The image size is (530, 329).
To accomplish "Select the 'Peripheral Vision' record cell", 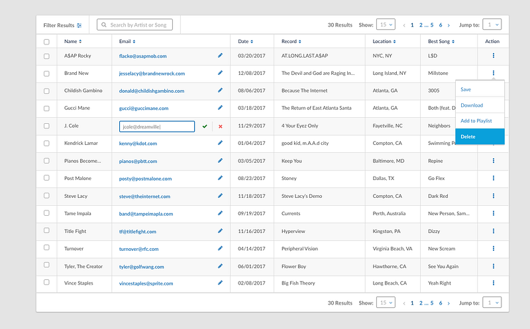I will pyautogui.click(x=299, y=249).
